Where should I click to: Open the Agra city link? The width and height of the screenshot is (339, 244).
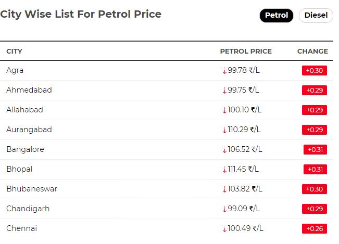tap(15, 70)
